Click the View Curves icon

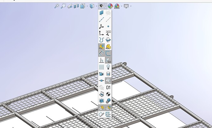click(102, 40)
